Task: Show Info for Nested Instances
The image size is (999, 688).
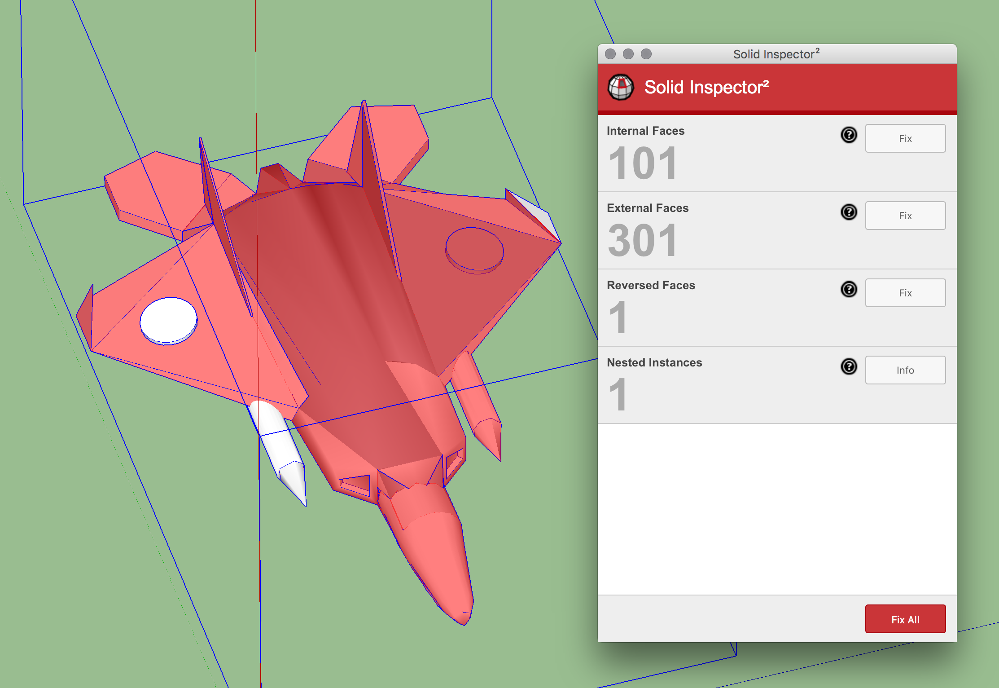Action: point(905,370)
